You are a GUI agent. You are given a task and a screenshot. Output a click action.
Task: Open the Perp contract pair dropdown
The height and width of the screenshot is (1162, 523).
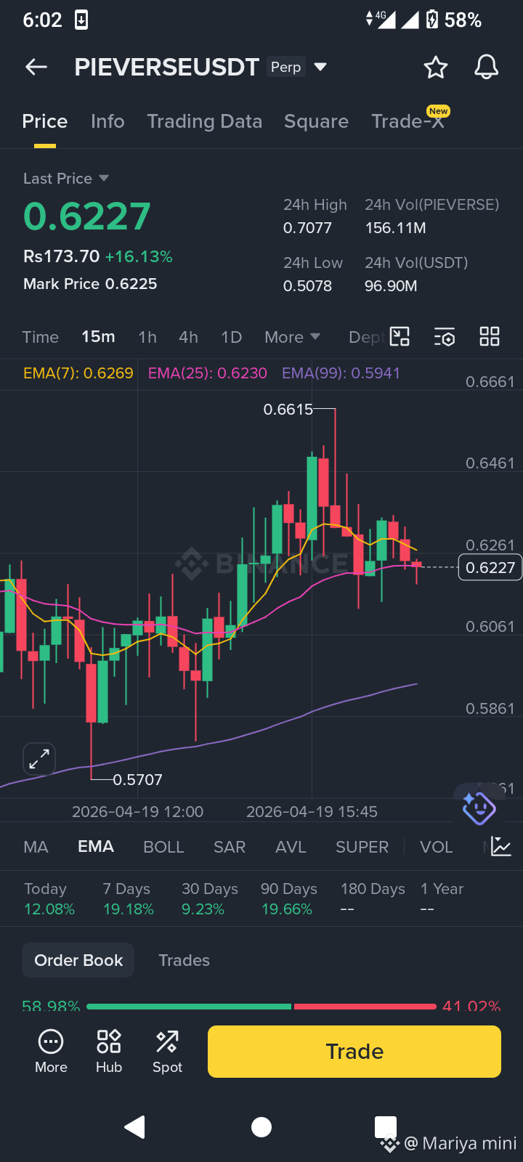click(297, 68)
